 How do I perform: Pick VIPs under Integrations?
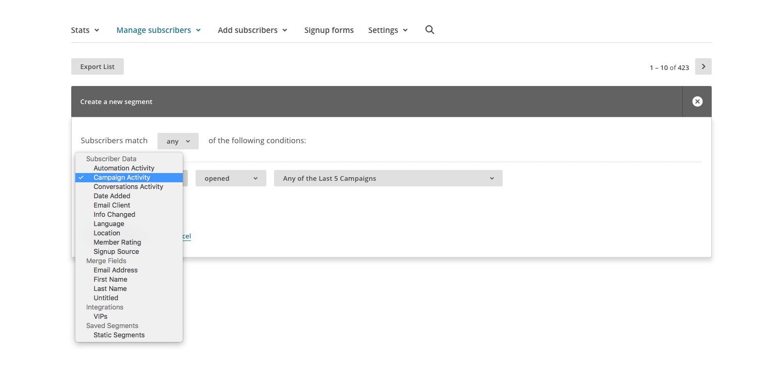[x=101, y=316]
